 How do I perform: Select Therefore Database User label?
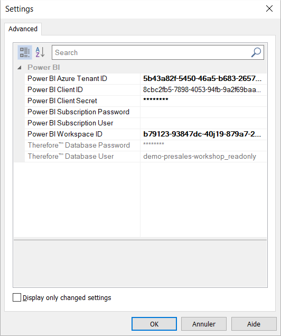71,157
